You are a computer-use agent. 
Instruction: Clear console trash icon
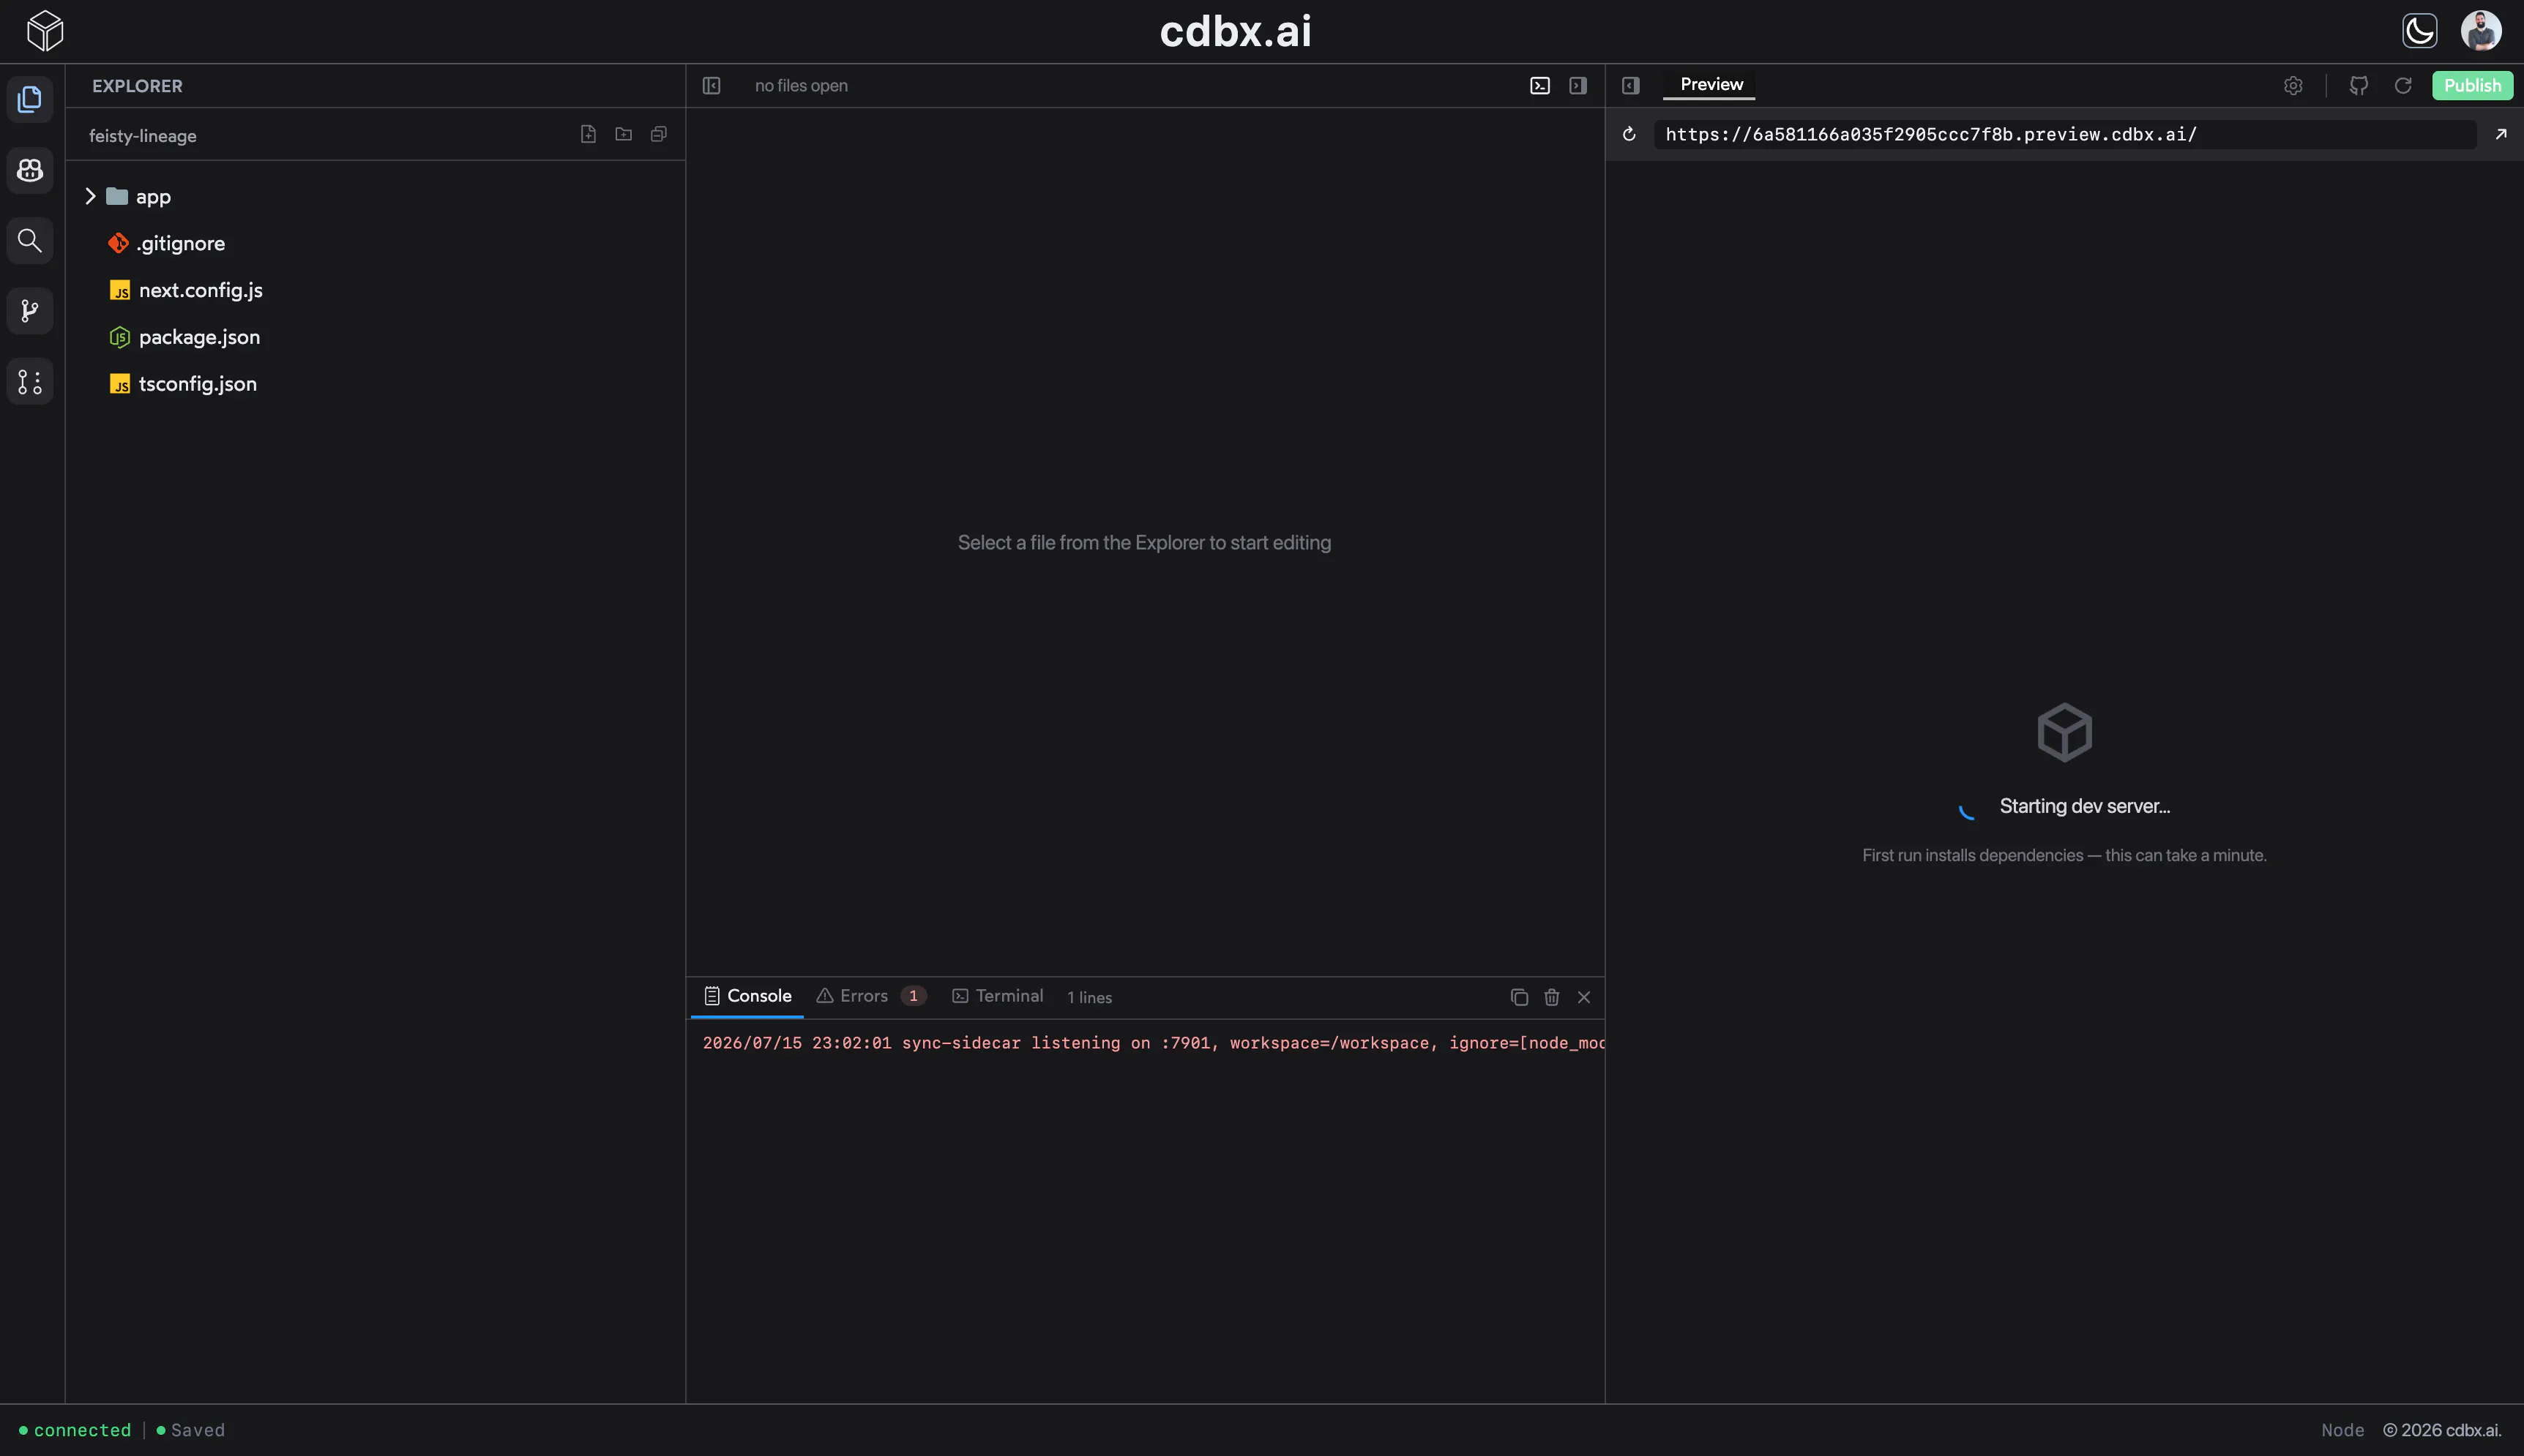click(1552, 997)
